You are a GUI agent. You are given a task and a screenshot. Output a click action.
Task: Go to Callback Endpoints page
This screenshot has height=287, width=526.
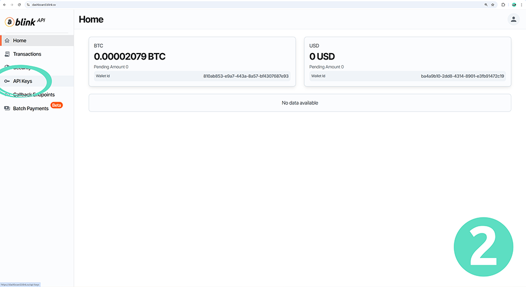click(34, 95)
